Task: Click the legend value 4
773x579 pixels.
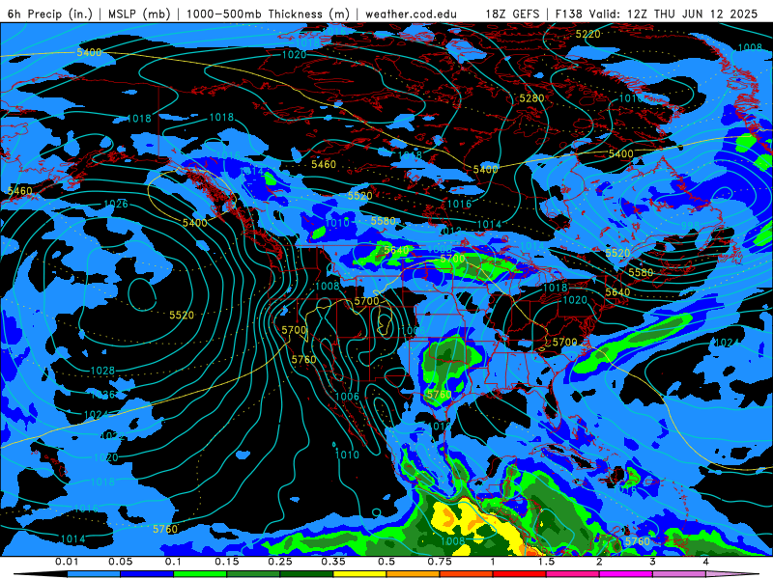Action: click(705, 562)
